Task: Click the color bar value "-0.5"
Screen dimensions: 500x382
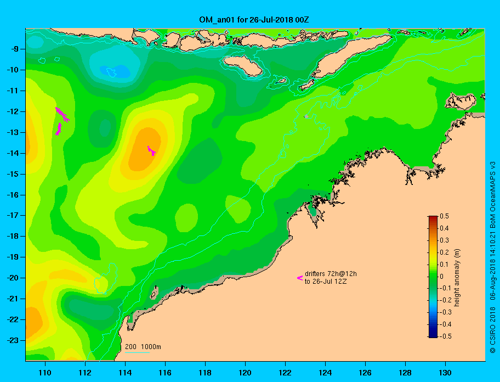Action: [445, 336]
